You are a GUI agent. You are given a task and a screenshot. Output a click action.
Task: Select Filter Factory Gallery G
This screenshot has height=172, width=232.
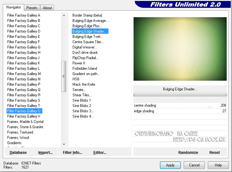pos(24,47)
